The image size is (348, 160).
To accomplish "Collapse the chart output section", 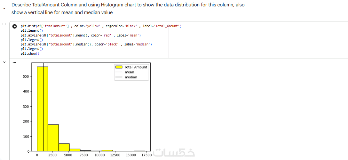I will (x=4, y=62).
